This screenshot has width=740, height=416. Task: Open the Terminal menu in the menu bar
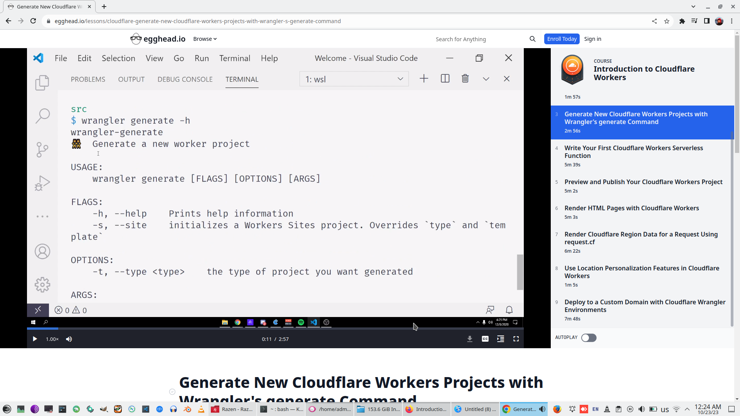coord(235,58)
